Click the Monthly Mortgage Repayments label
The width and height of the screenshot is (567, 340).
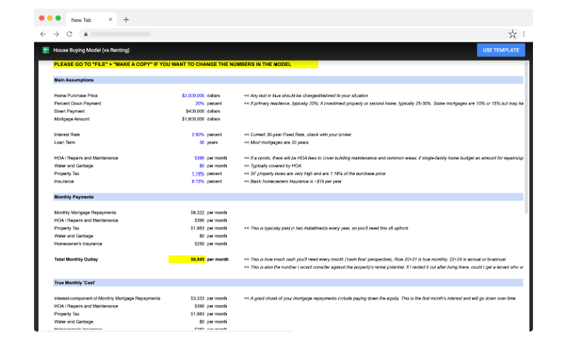pos(85,212)
